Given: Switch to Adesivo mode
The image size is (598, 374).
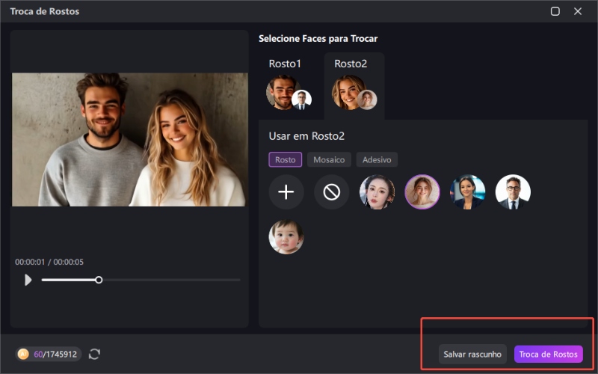Looking at the screenshot, I should [377, 159].
